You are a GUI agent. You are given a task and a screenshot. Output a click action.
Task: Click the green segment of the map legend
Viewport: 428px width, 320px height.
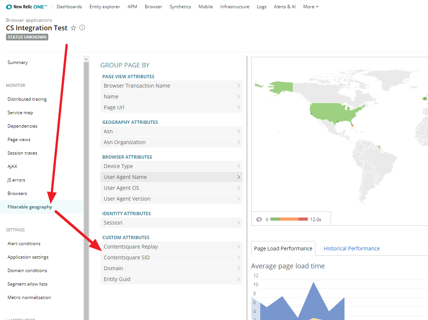[x=275, y=219]
